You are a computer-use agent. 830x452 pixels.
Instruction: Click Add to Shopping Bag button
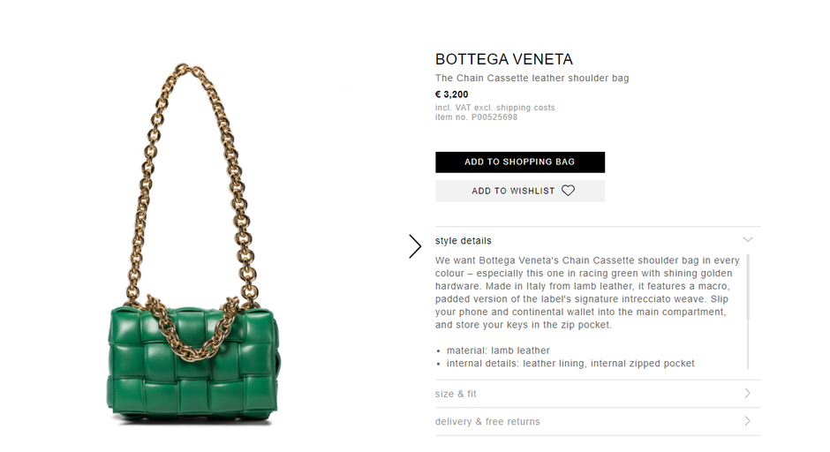tap(520, 162)
